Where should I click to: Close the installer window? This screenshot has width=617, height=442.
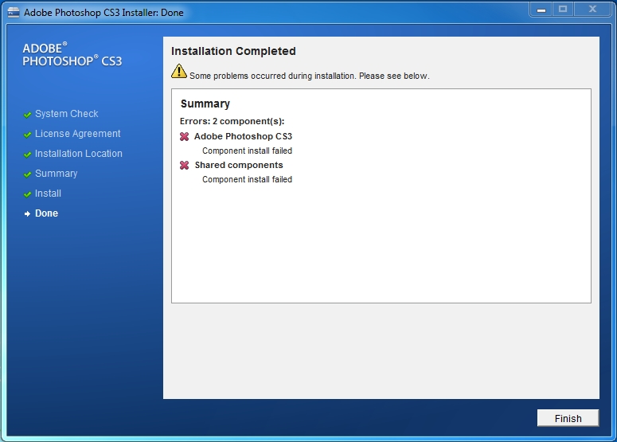coord(592,10)
